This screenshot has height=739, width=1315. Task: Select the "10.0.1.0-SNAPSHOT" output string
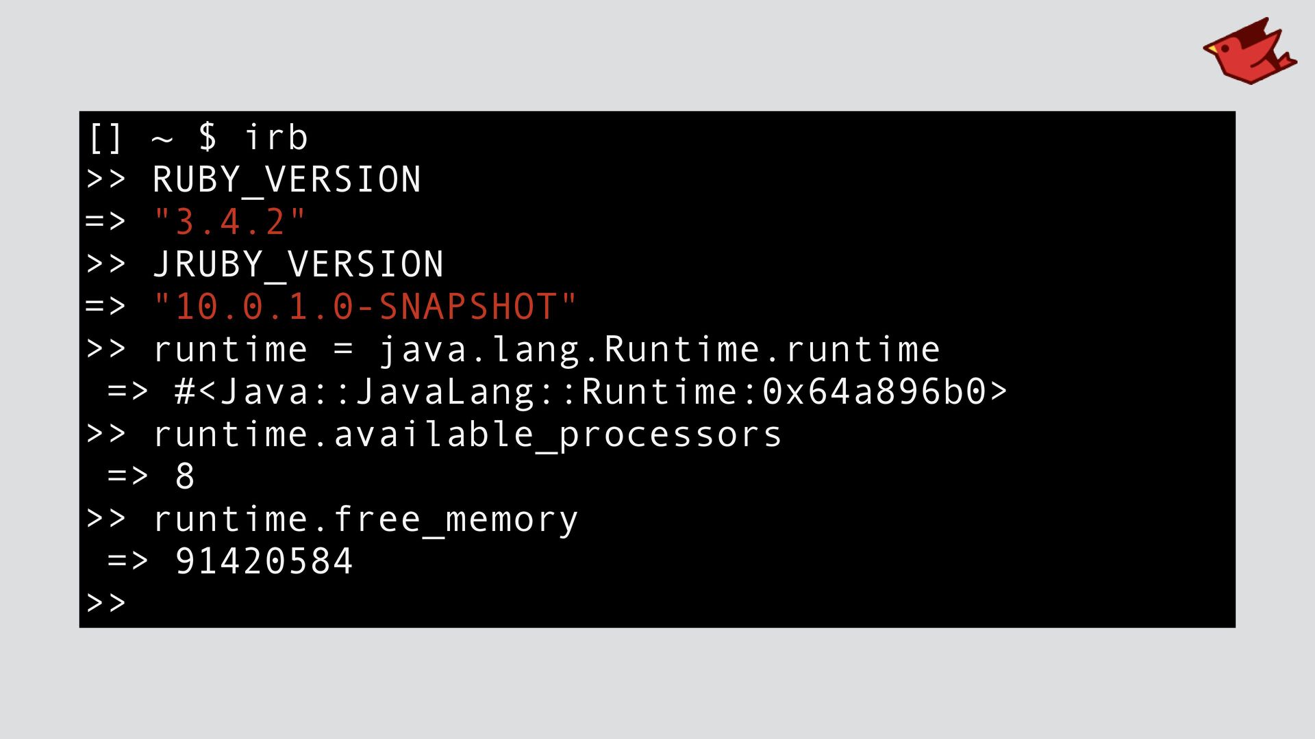[x=365, y=307]
